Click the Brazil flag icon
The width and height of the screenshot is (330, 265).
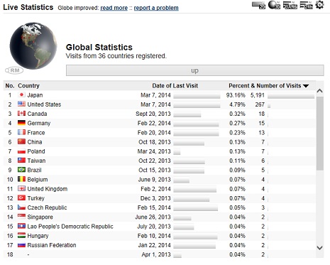tap(21, 170)
